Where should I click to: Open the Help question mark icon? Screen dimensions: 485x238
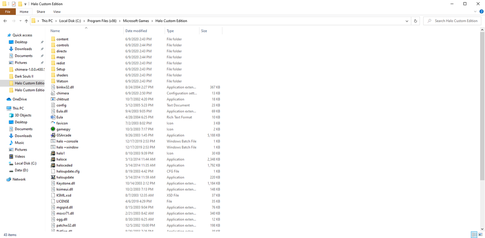pyautogui.click(x=482, y=12)
